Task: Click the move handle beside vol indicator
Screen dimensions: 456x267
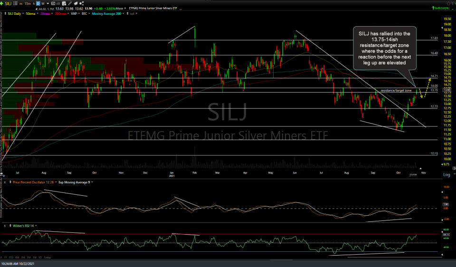Action: pos(127,14)
